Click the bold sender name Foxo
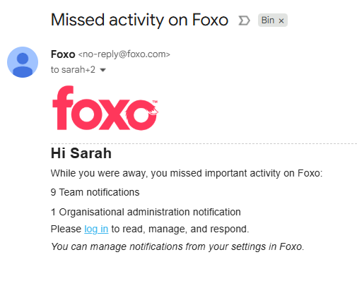357x286 pixels. point(63,54)
